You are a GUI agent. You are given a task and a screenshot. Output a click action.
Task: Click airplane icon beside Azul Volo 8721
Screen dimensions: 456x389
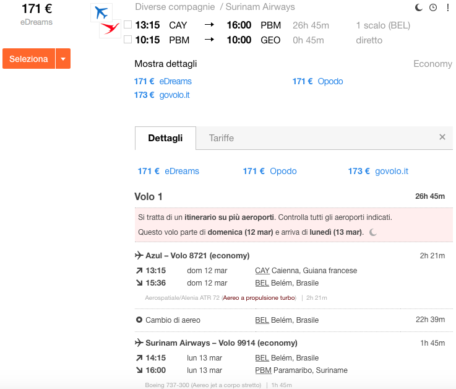coord(139,255)
